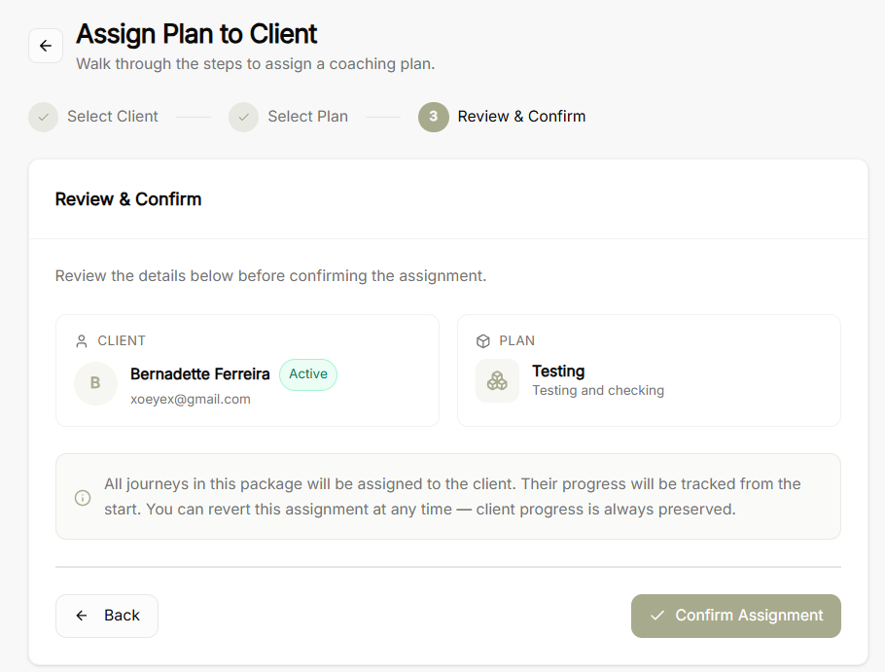Click the step 3 numbered circle
The height and width of the screenshot is (672, 885).
[x=434, y=117]
